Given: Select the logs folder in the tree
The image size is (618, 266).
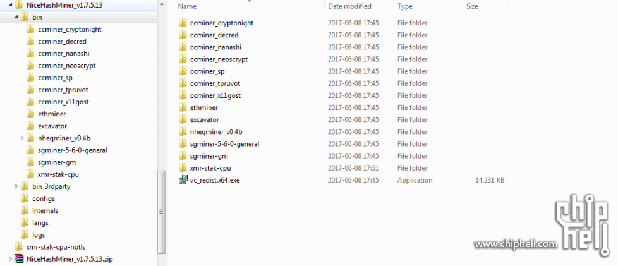Looking at the screenshot, I should (39, 235).
